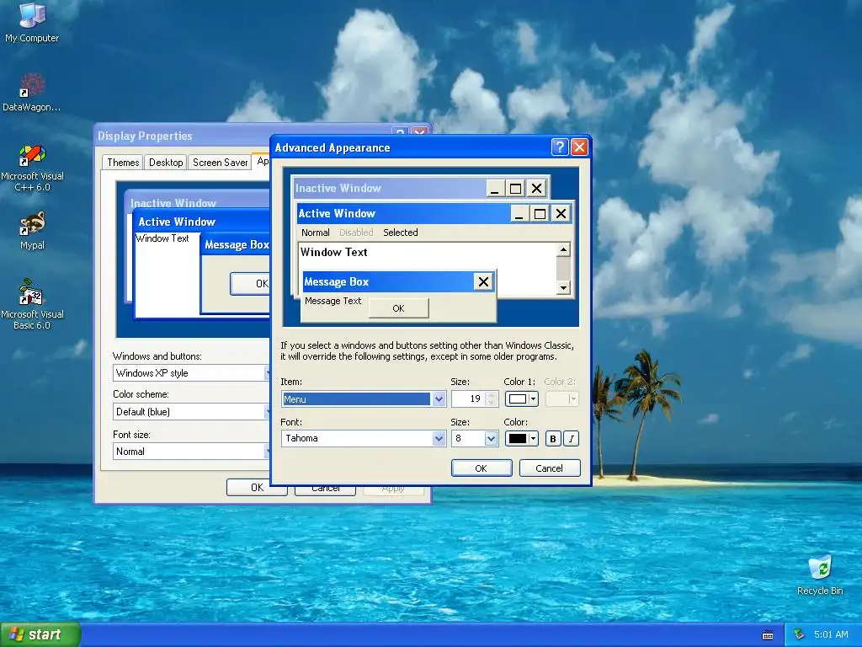Open Color scheme combo showing Default (blue)
Viewport: 862px width, 647px height.
point(191,411)
